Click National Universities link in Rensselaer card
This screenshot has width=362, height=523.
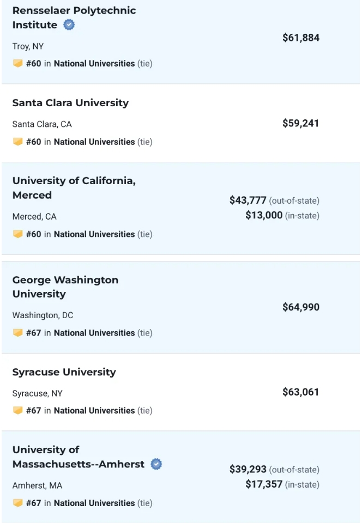tap(94, 64)
